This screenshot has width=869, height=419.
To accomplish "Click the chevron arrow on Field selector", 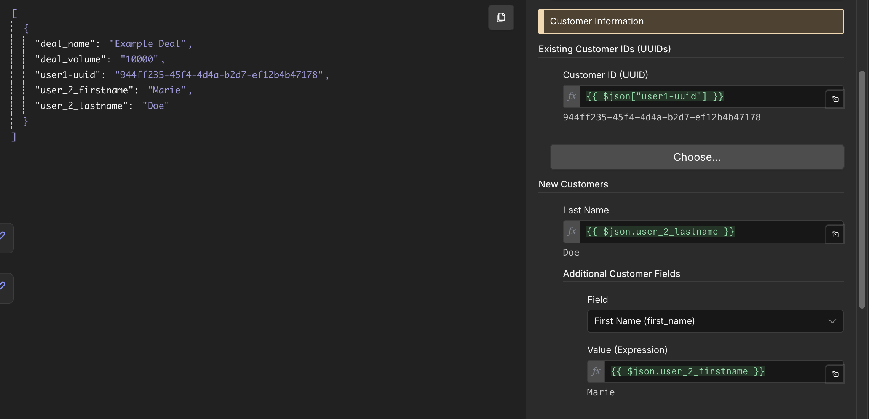I will 832,321.
